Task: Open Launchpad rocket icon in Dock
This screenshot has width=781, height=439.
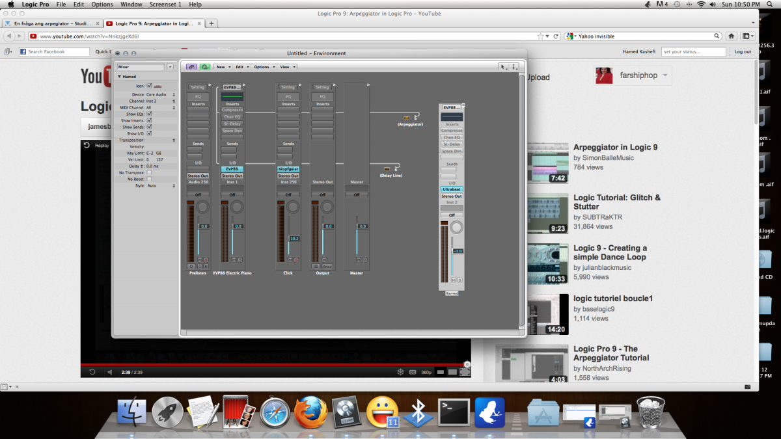Action: click(167, 412)
